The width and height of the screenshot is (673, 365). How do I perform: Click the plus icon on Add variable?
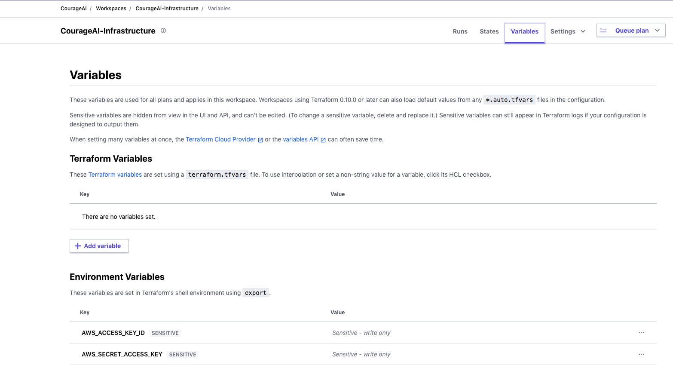click(78, 246)
